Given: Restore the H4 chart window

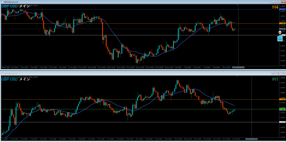Looking at the screenshot, I should pyautogui.click(x=278, y=2).
